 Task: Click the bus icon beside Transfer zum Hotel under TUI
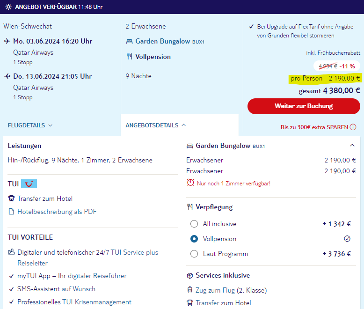tap(11, 199)
